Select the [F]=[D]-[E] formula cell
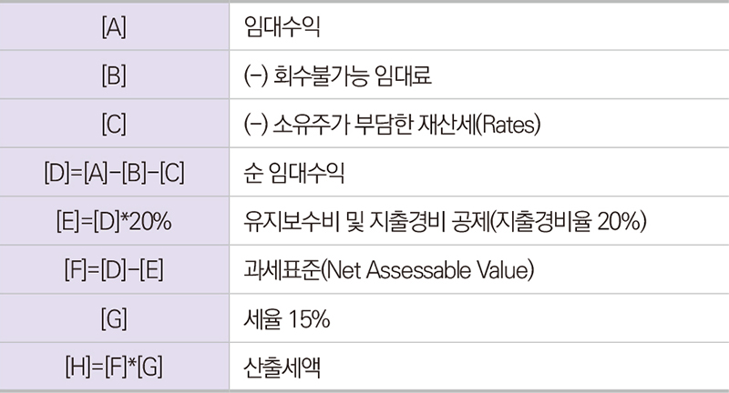Viewport: 729px width, 393px height. click(115, 269)
